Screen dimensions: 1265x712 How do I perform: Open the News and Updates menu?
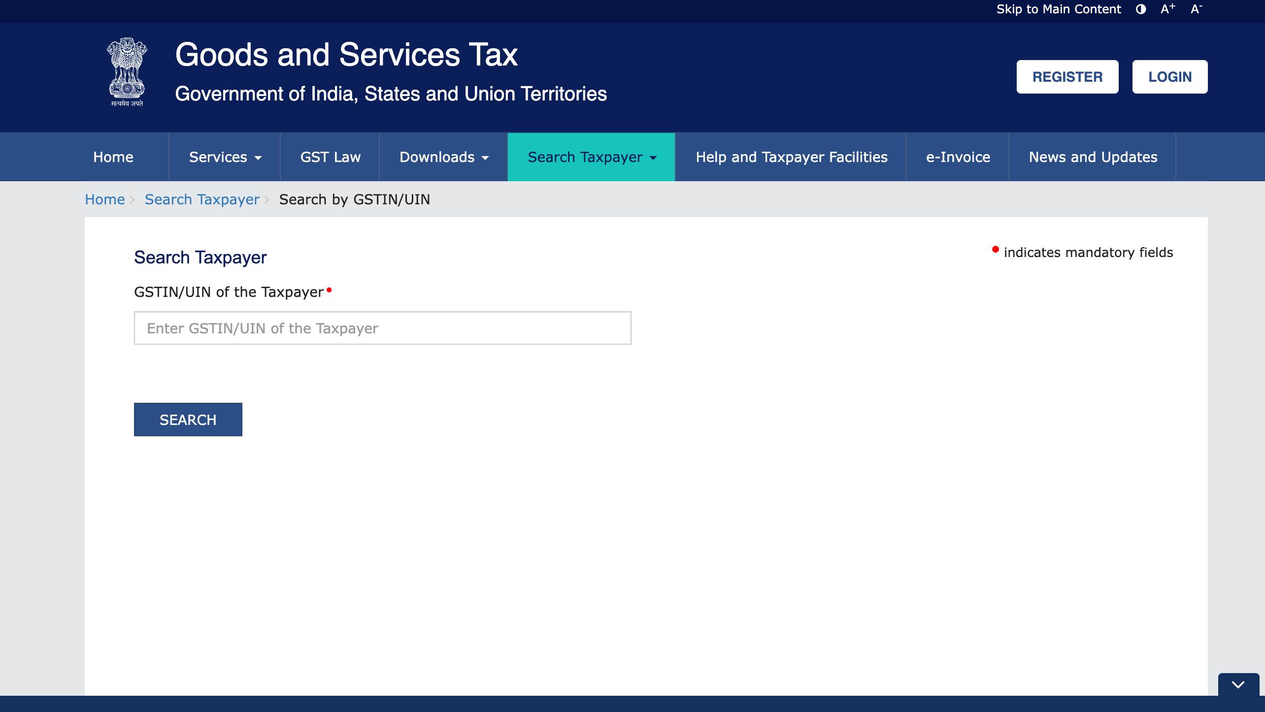click(x=1093, y=157)
